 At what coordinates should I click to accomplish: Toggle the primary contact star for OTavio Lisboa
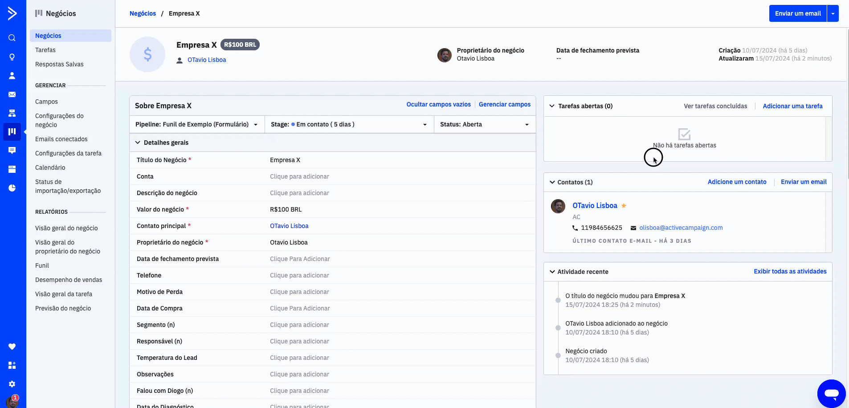[x=624, y=206]
